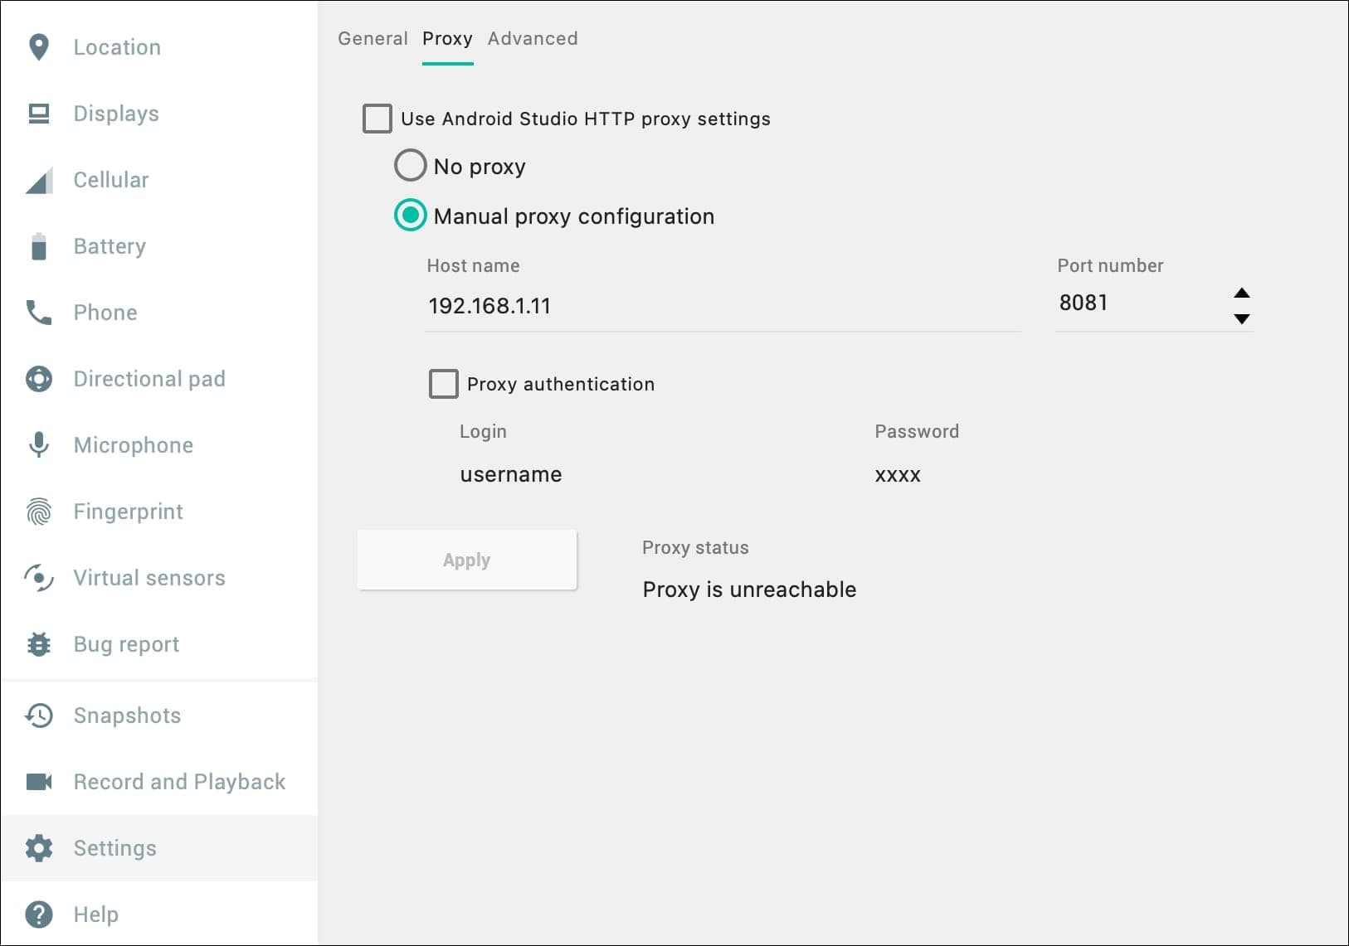Screen dimensions: 1349x946
Task: Click the Fingerprint icon
Action: click(38, 512)
